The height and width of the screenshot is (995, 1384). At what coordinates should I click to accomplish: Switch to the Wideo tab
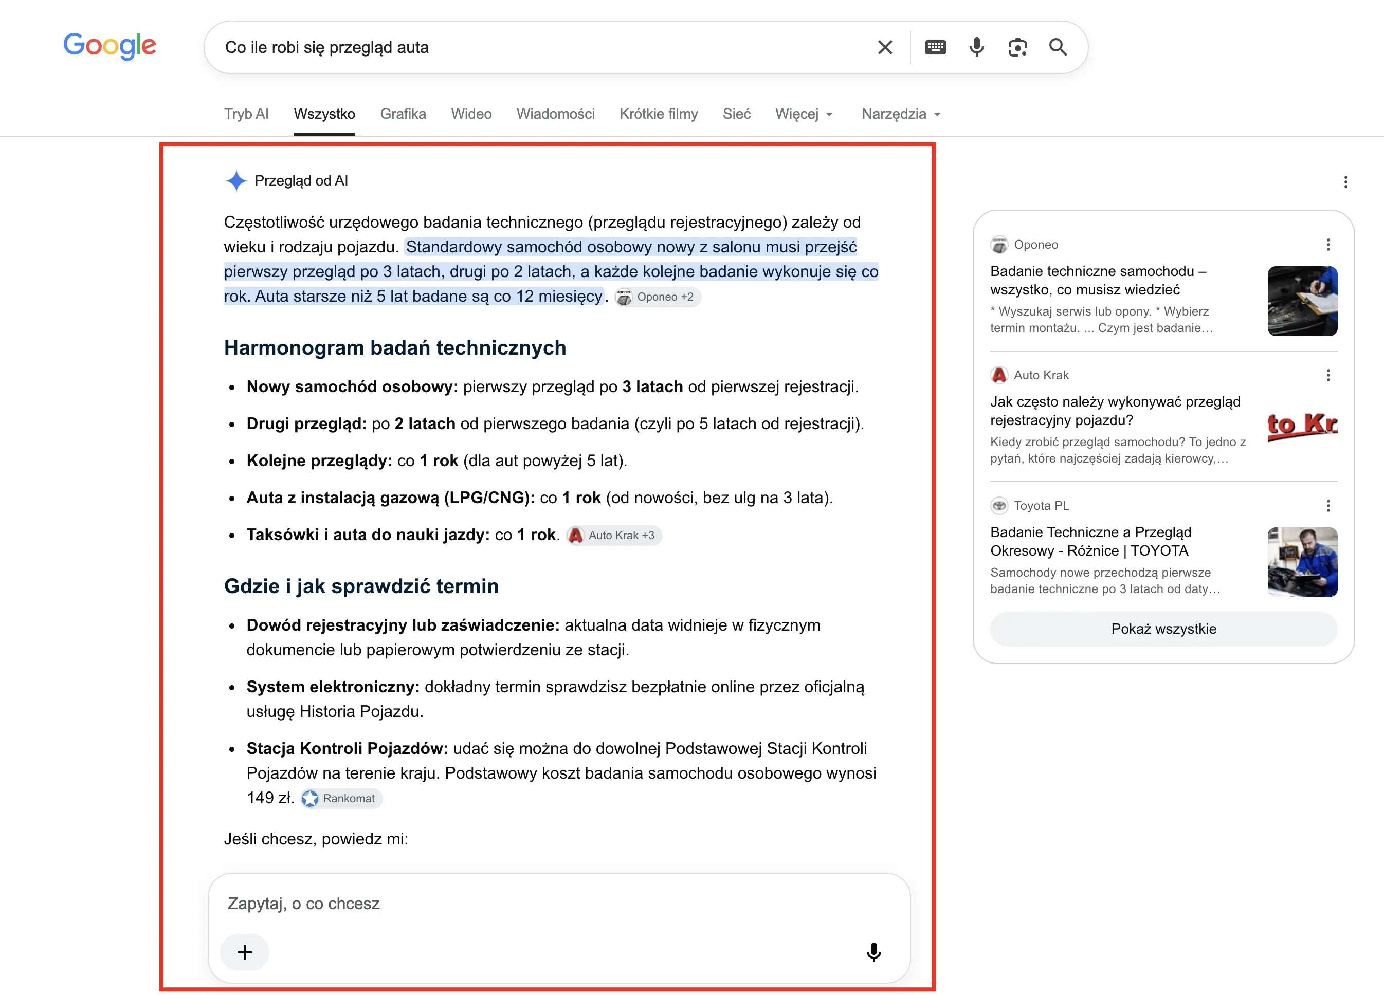[x=472, y=114]
